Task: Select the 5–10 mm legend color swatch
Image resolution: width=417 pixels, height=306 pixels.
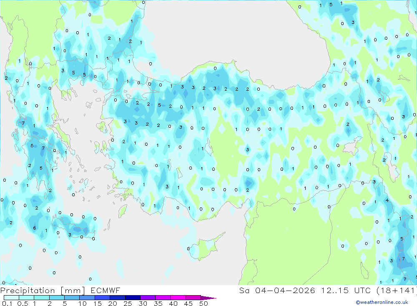Action: point(72,298)
